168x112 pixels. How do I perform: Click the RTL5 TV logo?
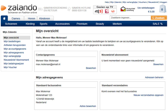(99, 11)
